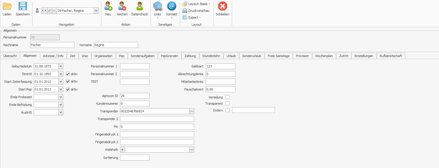Screen dimensions: 439x168
Task: Enable the Verteilung checkbox
Action: pyautogui.click(x=227, y=97)
